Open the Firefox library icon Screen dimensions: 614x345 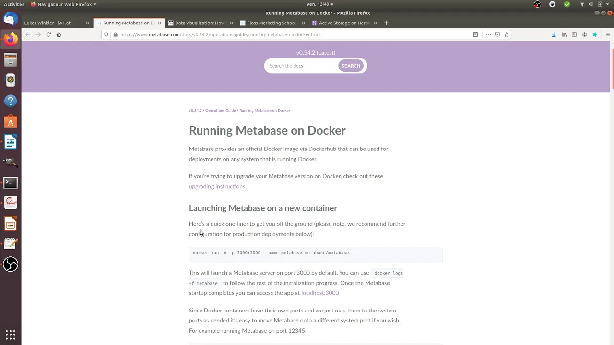[564, 34]
